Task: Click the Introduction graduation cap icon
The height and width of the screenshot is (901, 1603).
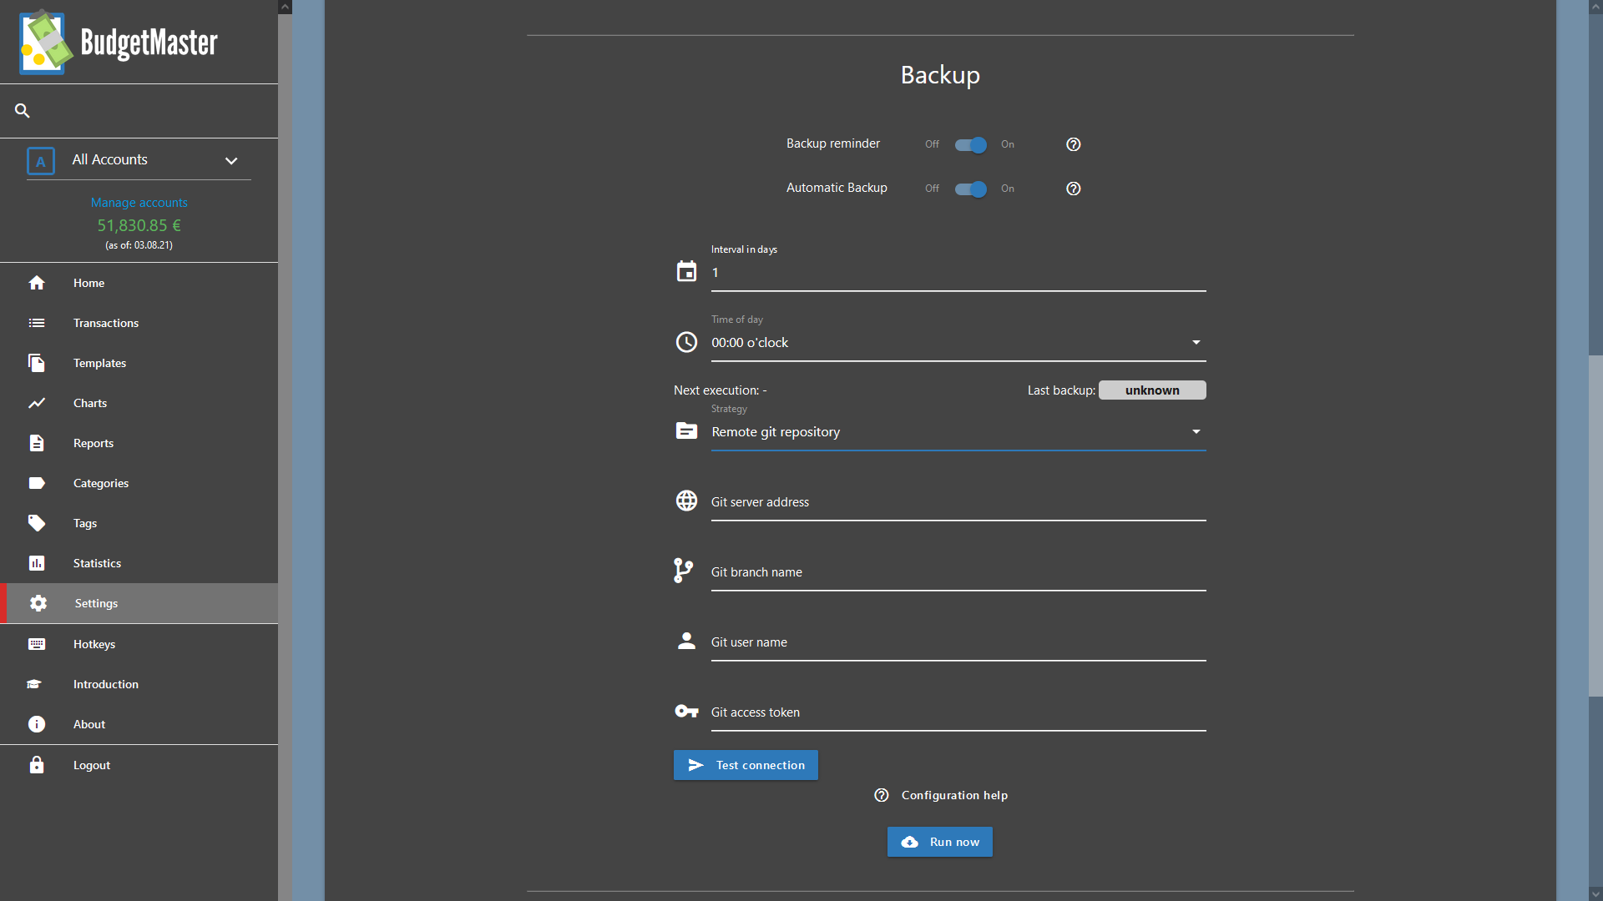Action: pos(34,684)
